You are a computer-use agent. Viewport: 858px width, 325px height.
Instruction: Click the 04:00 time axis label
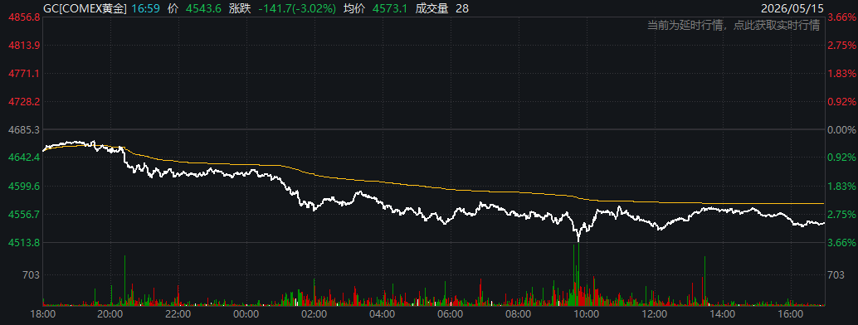(382, 314)
